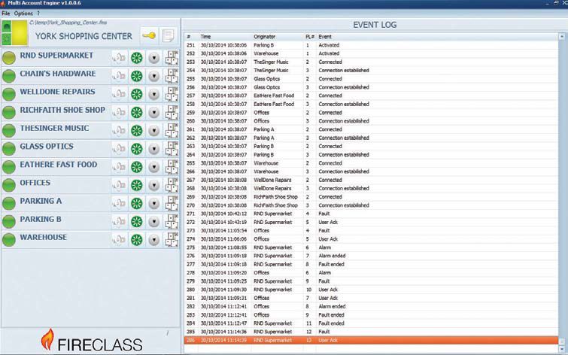
Task: Open the layout squares icon for Parking A
Action: coord(172,203)
